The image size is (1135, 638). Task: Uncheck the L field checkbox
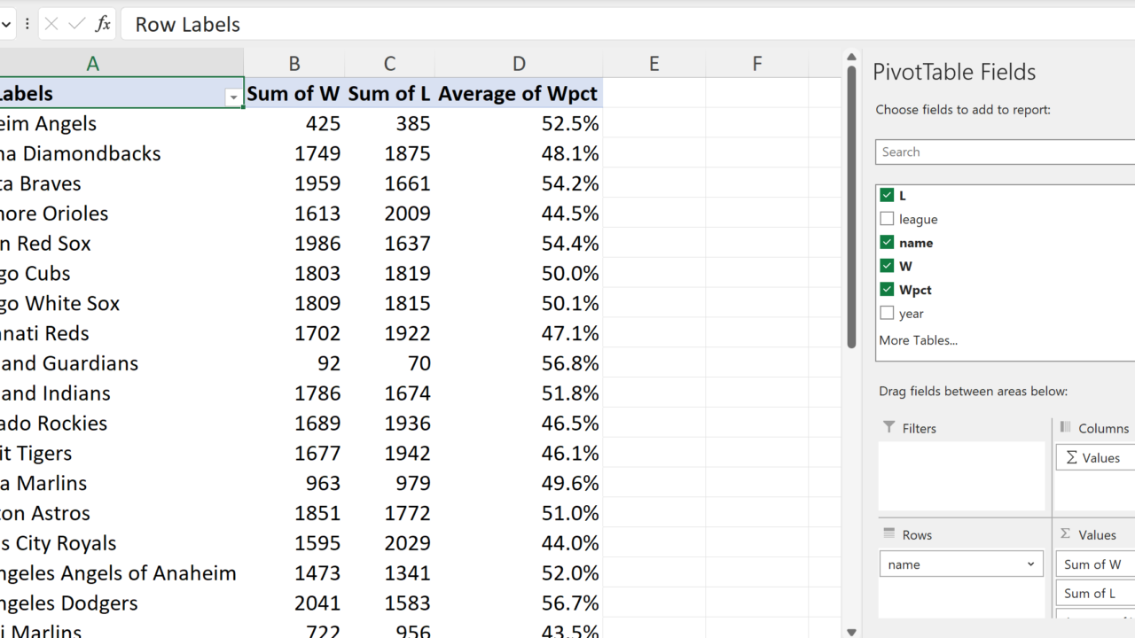pyautogui.click(x=887, y=195)
